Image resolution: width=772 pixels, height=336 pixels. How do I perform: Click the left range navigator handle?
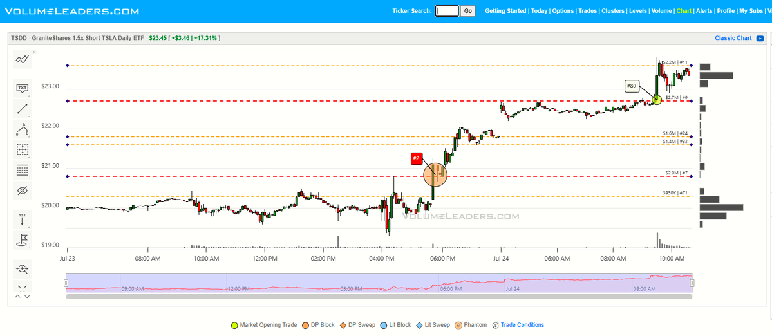click(x=66, y=283)
